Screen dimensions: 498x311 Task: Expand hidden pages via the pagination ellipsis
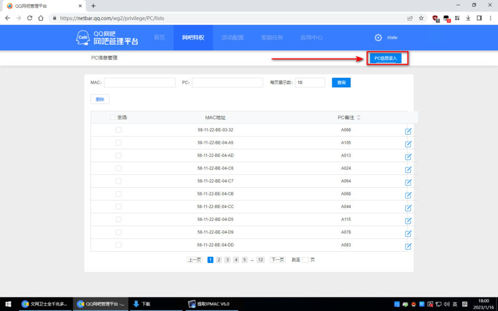click(x=252, y=259)
